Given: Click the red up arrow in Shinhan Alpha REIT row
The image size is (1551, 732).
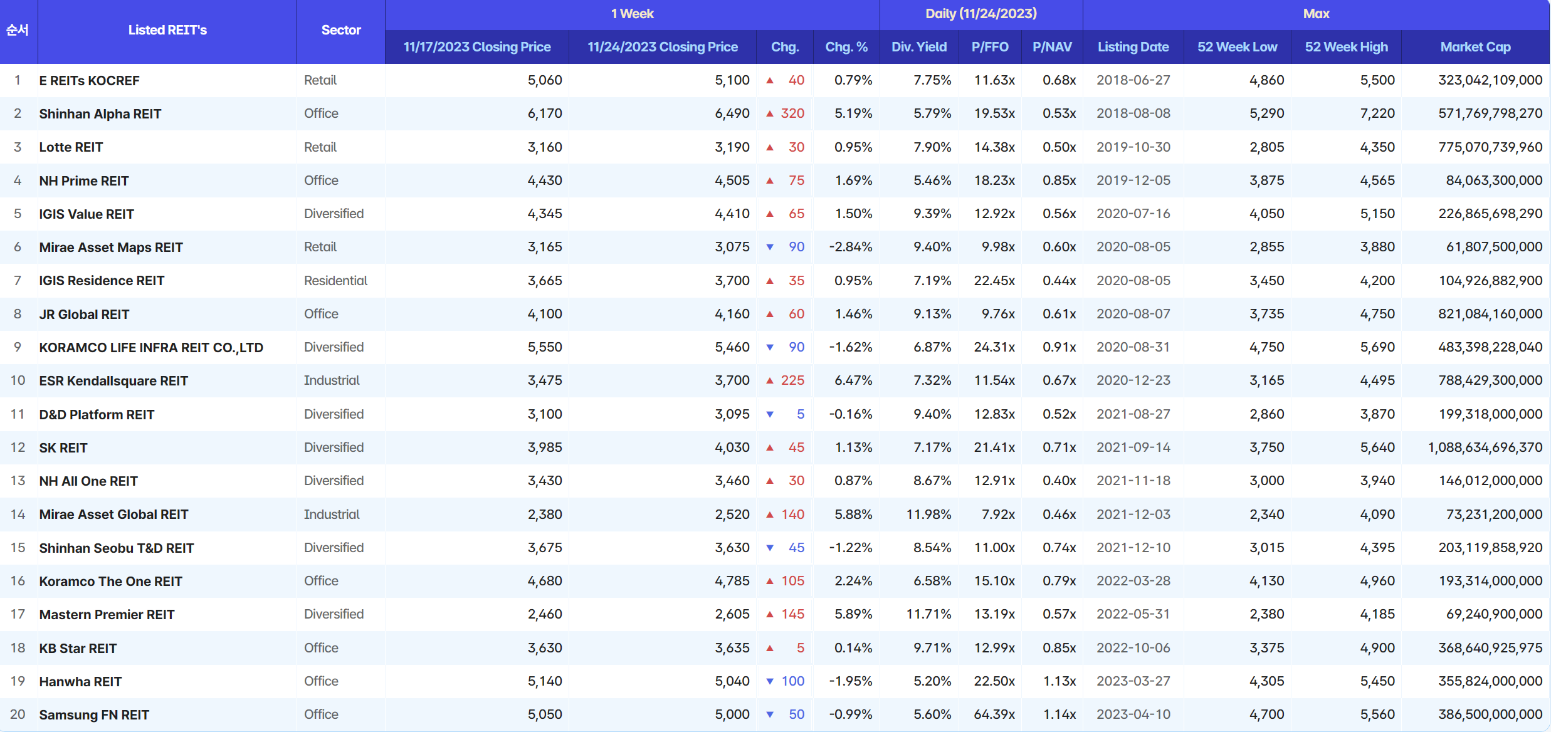Looking at the screenshot, I should tap(770, 113).
